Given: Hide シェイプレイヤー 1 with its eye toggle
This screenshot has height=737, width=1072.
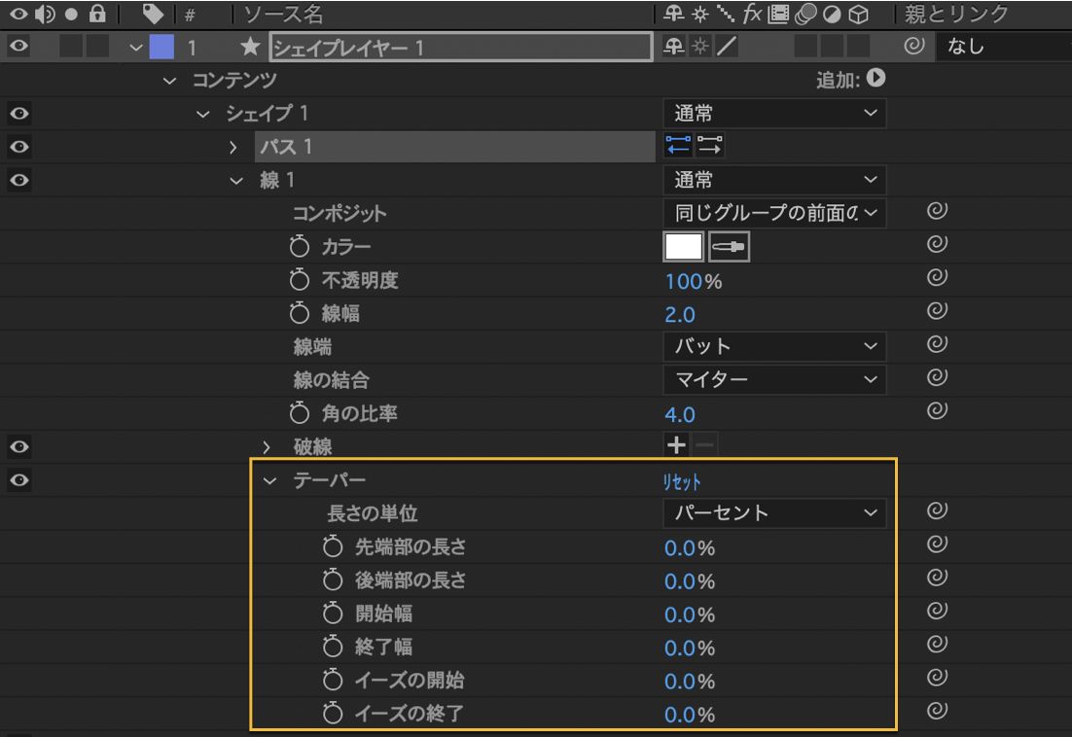Looking at the screenshot, I should click(18, 45).
